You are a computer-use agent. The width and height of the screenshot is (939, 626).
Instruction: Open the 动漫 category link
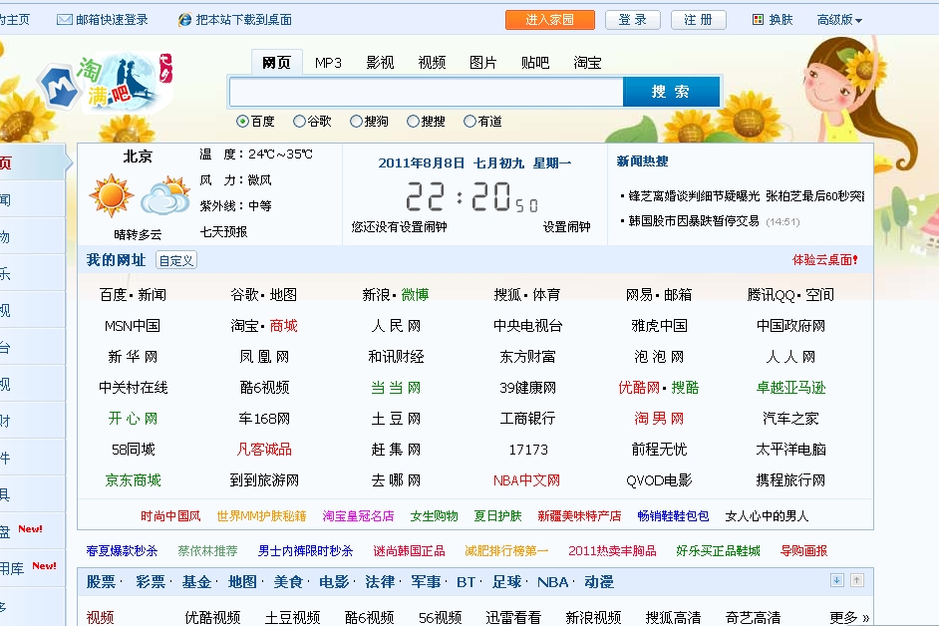[599, 582]
